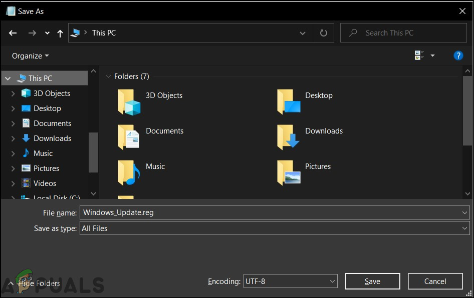Click the Save button
This screenshot has width=474, height=298.
(x=372, y=281)
